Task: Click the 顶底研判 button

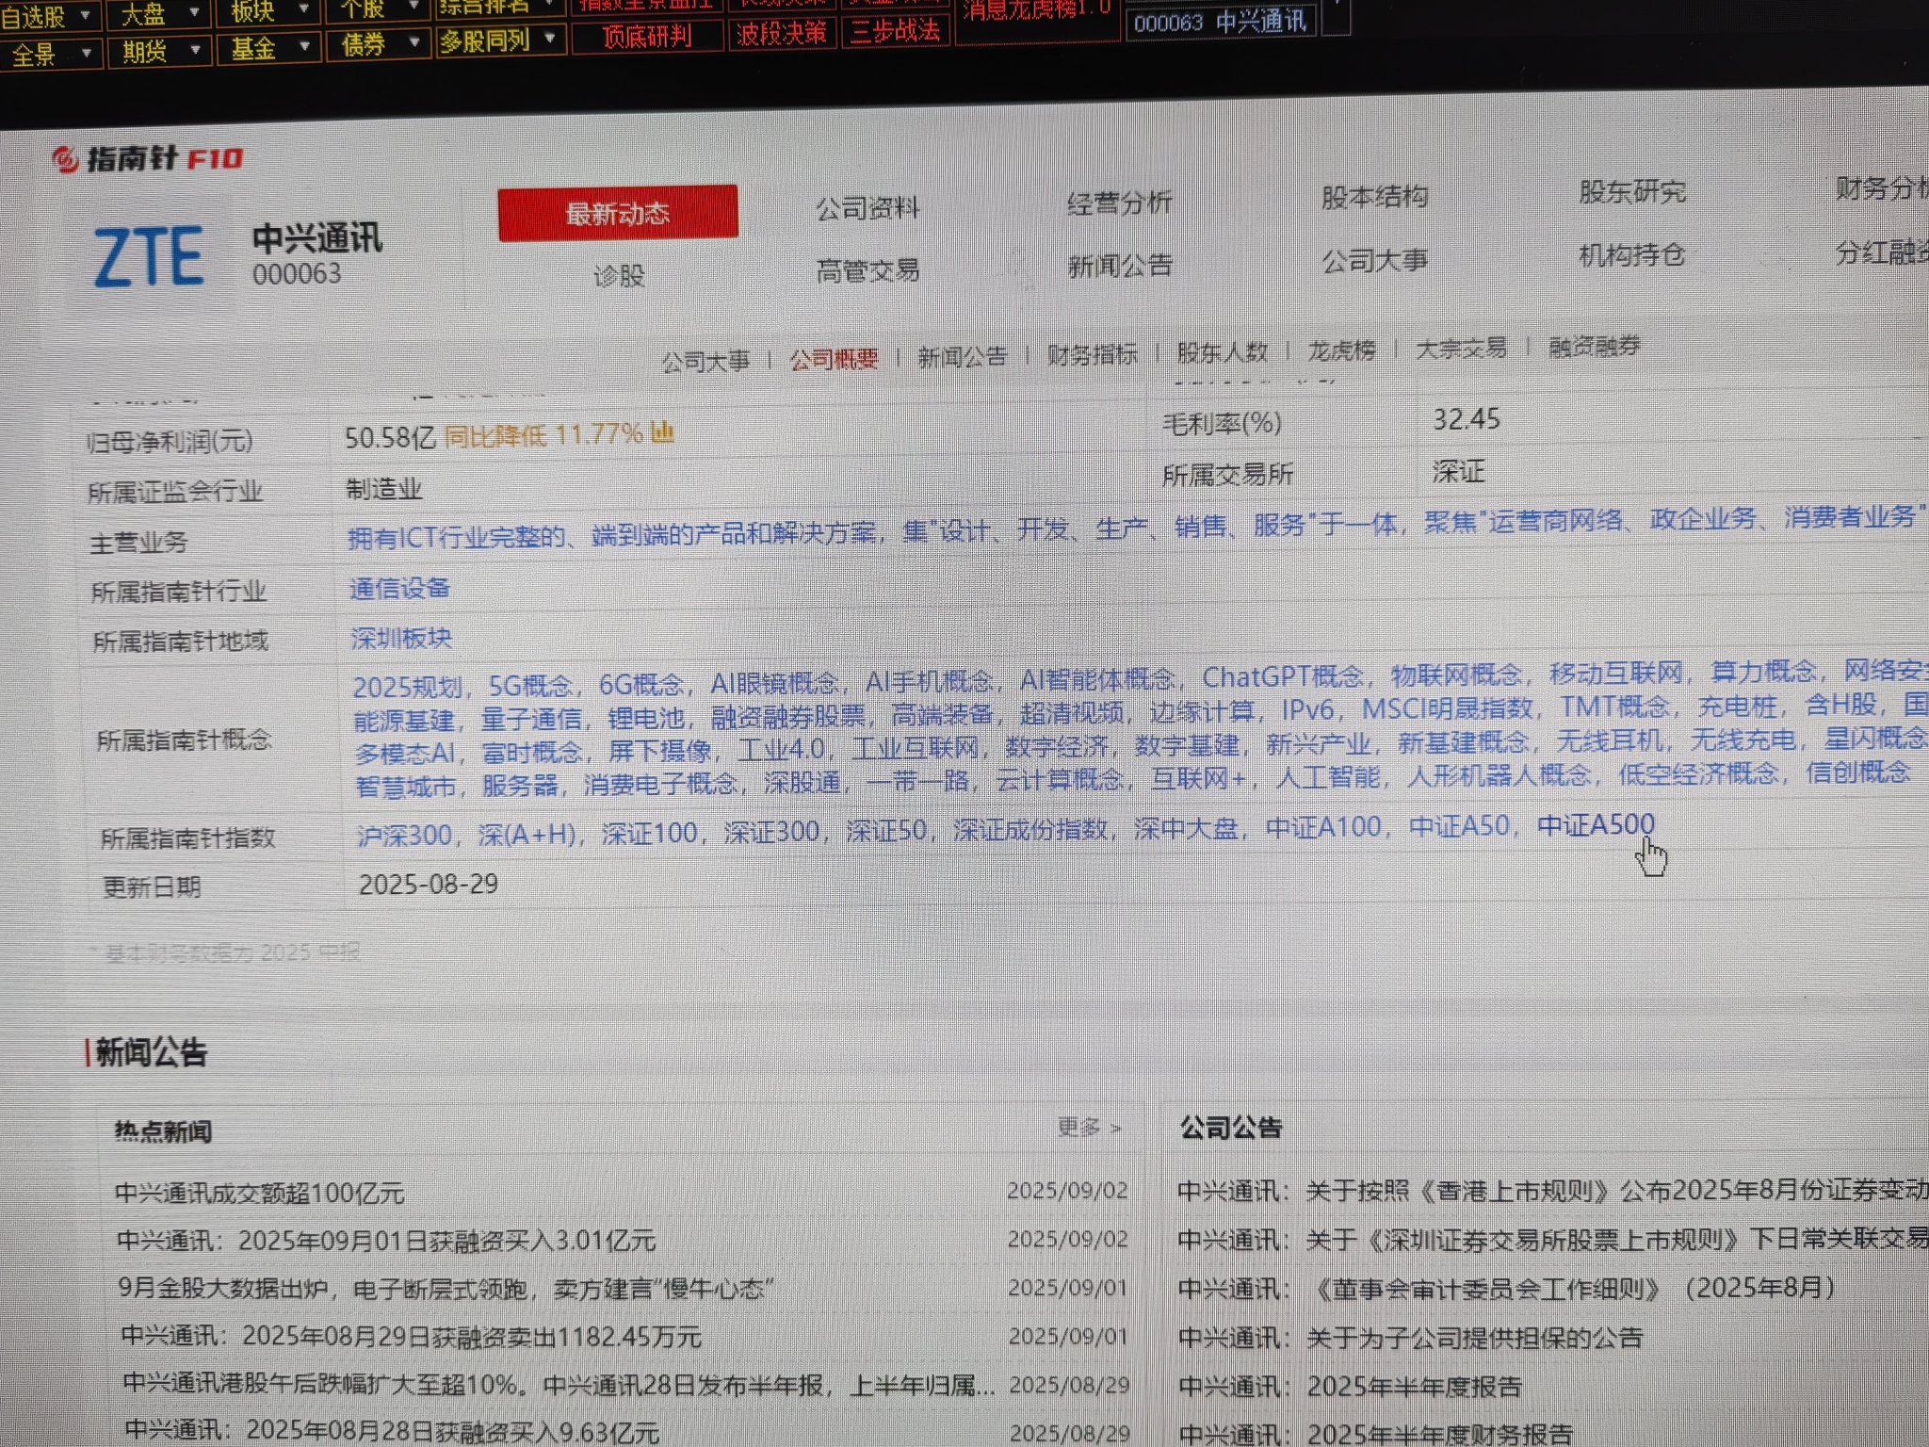Action: point(647,37)
